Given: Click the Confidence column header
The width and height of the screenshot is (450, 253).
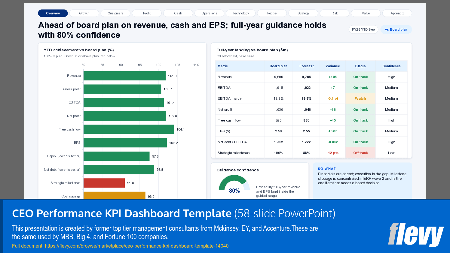Looking at the screenshot, I should click(x=391, y=66).
